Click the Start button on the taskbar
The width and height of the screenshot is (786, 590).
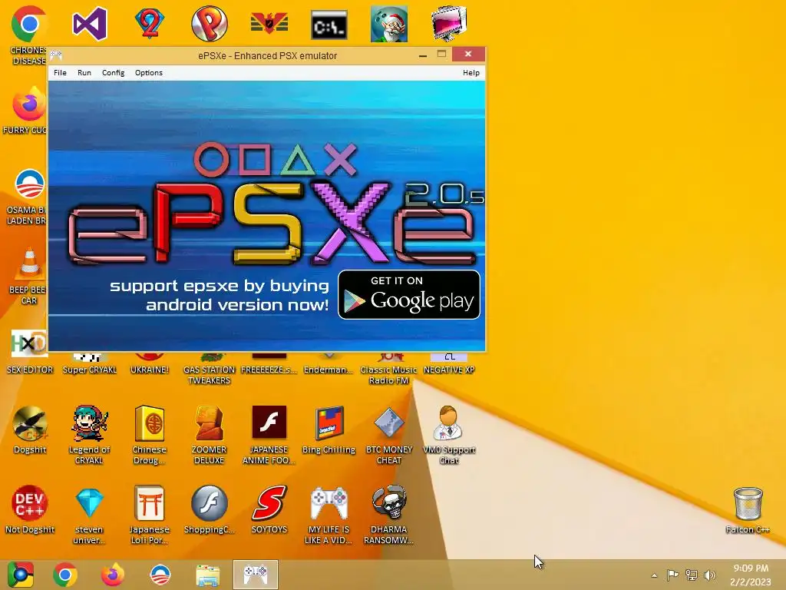click(21, 575)
